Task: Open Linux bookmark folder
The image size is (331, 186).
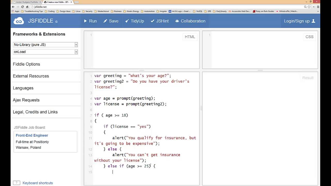Action: point(77,11)
